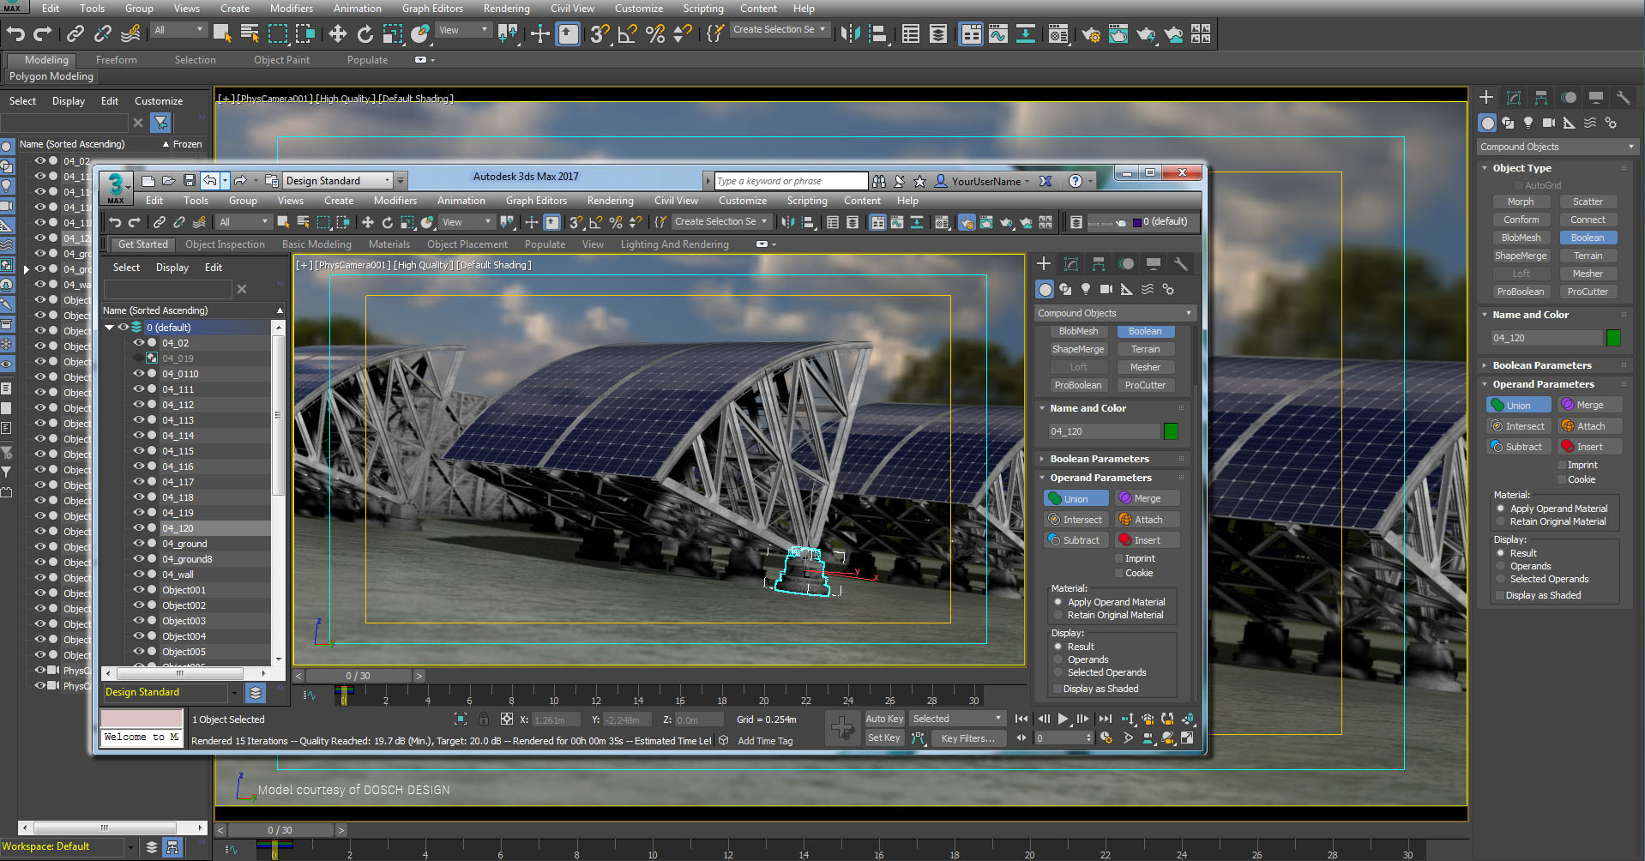This screenshot has width=1645, height=861.
Task: Click the Lights lightbulb category icon in outer command panel
Action: (x=1528, y=123)
